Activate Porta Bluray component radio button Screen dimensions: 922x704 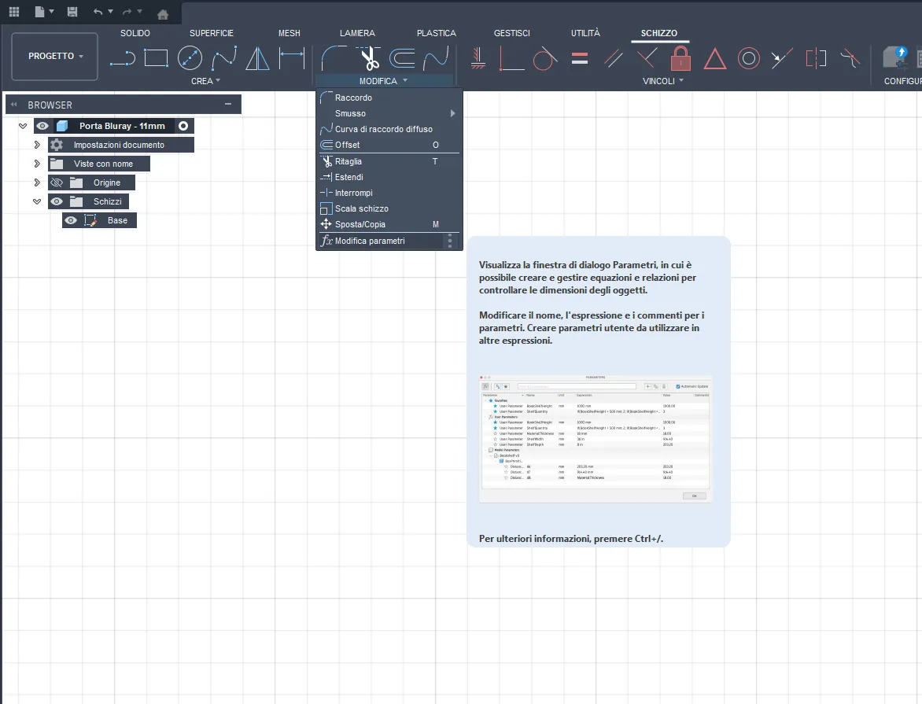coord(183,126)
